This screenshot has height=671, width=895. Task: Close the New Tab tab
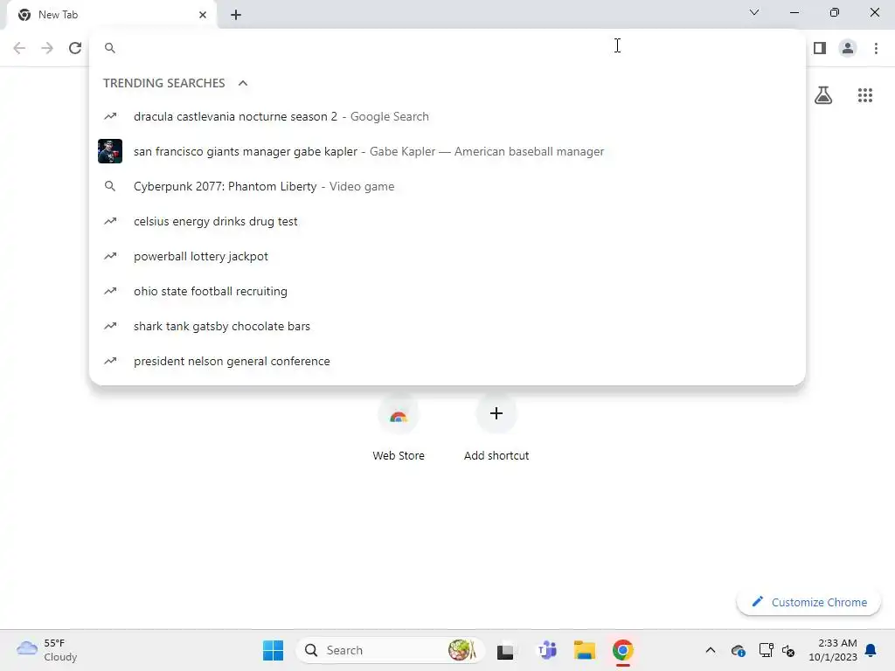pyautogui.click(x=203, y=15)
